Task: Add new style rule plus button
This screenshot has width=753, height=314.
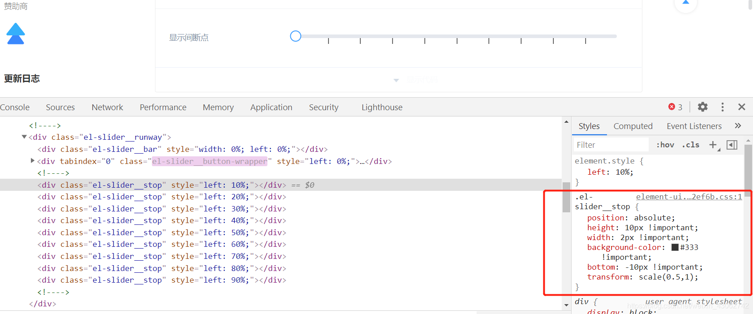Action: tap(713, 145)
